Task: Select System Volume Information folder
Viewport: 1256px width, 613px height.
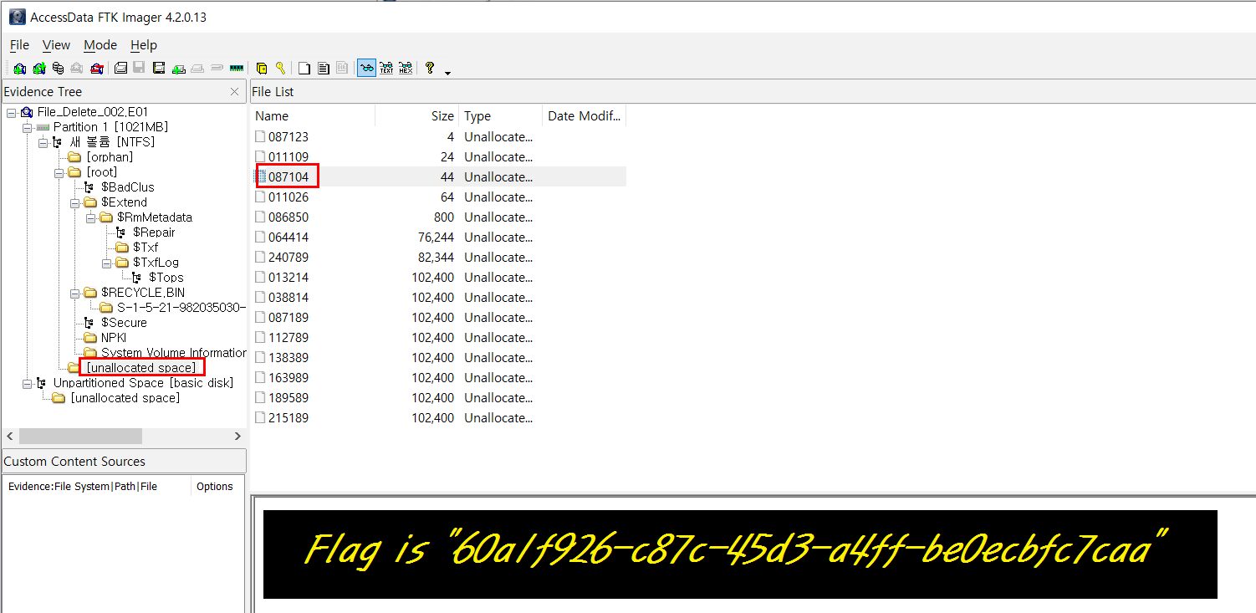Action: (x=174, y=353)
